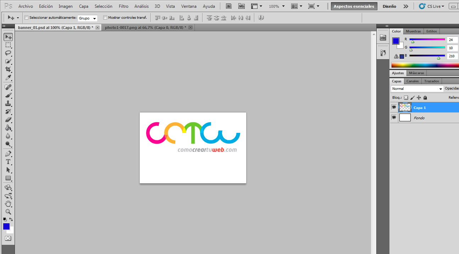Image resolution: width=459 pixels, height=254 pixels.
Task: Select the Aspectos esenciales workspace
Action: click(x=354, y=6)
